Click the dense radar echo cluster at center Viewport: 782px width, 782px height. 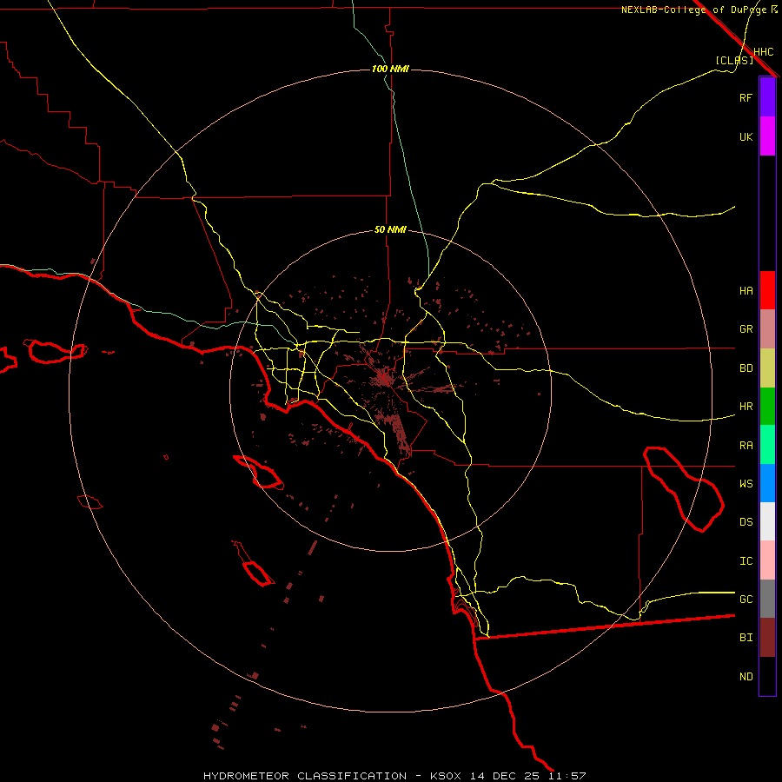tap(384, 378)
